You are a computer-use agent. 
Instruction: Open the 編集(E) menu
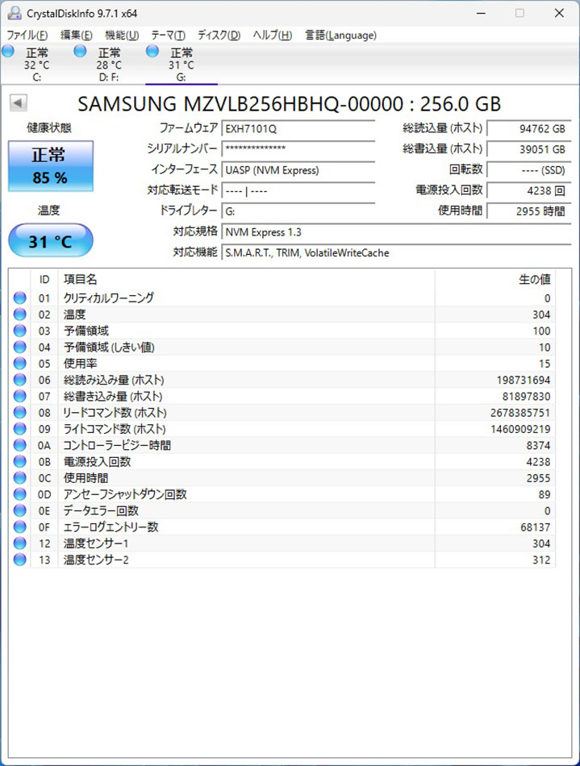click(76, 35)
